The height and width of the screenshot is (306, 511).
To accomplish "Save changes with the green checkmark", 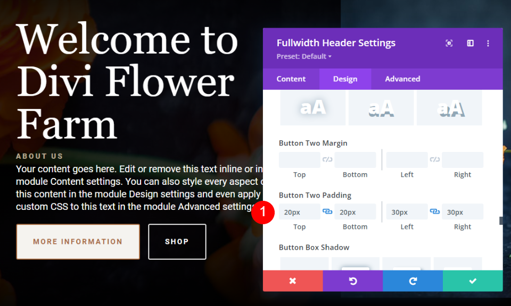I will tap(473, 280).
